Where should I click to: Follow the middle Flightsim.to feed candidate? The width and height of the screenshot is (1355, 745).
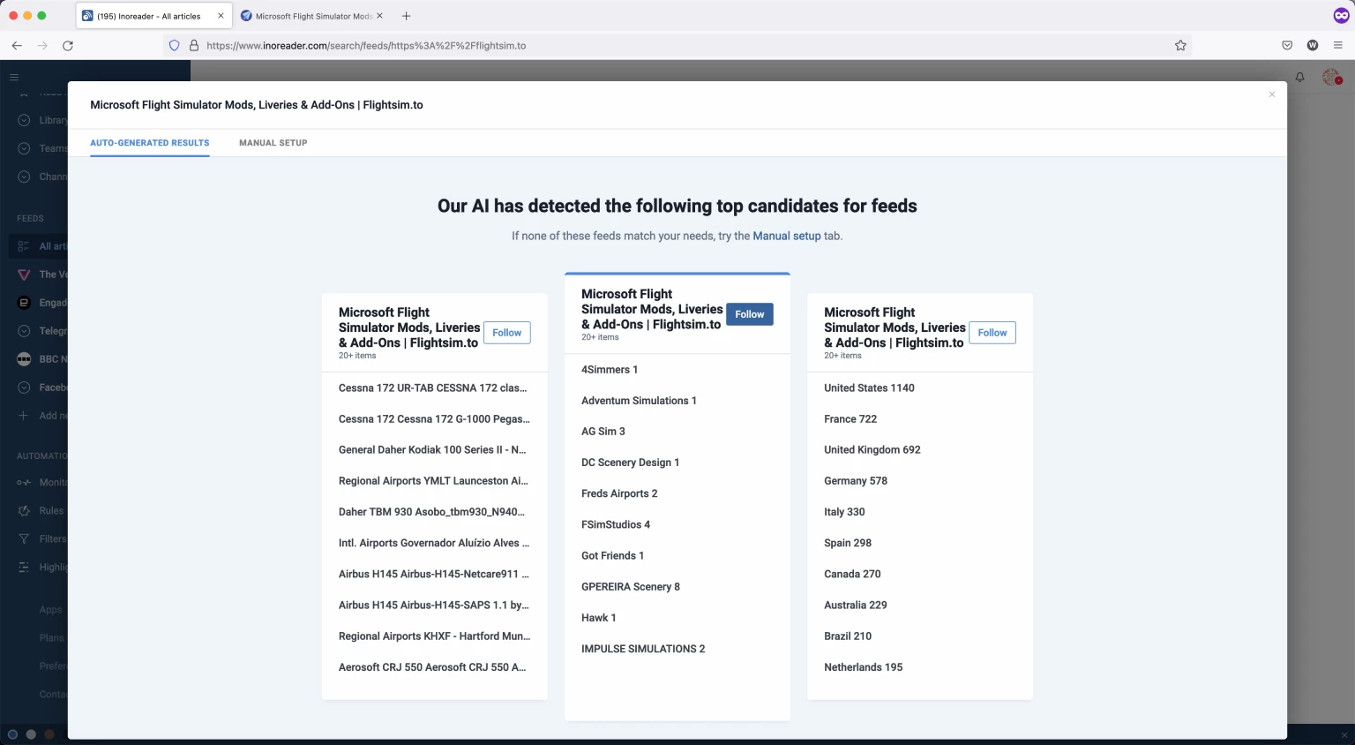click(749, 314)
